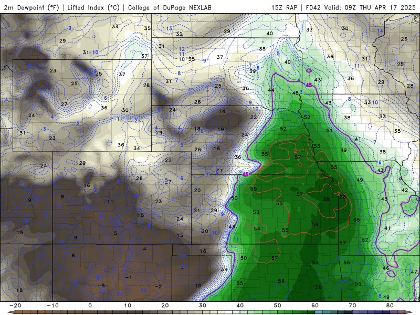The width and height of the screenshot is (420, 315).
Task: Click the black '44' dewpoint value
Action: tap(271, 90)
